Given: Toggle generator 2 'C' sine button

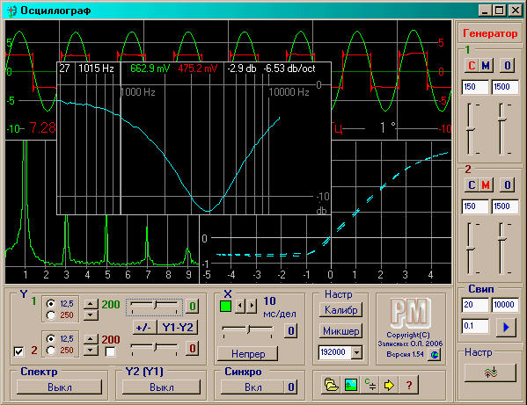Looking at the screenshot, I should tap(472, 184).
